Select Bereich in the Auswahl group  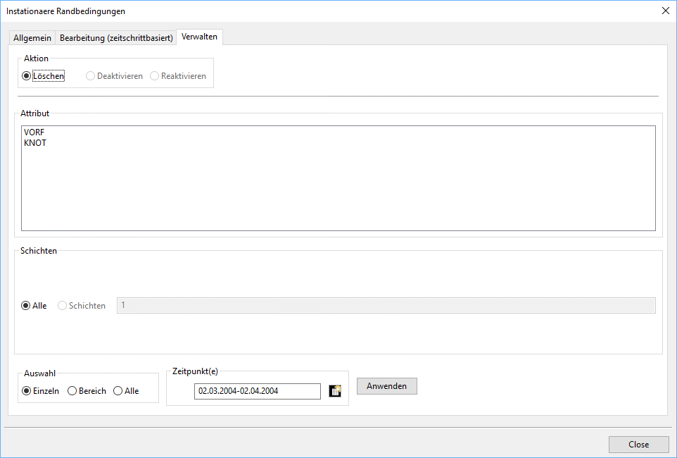pos(72,391)
